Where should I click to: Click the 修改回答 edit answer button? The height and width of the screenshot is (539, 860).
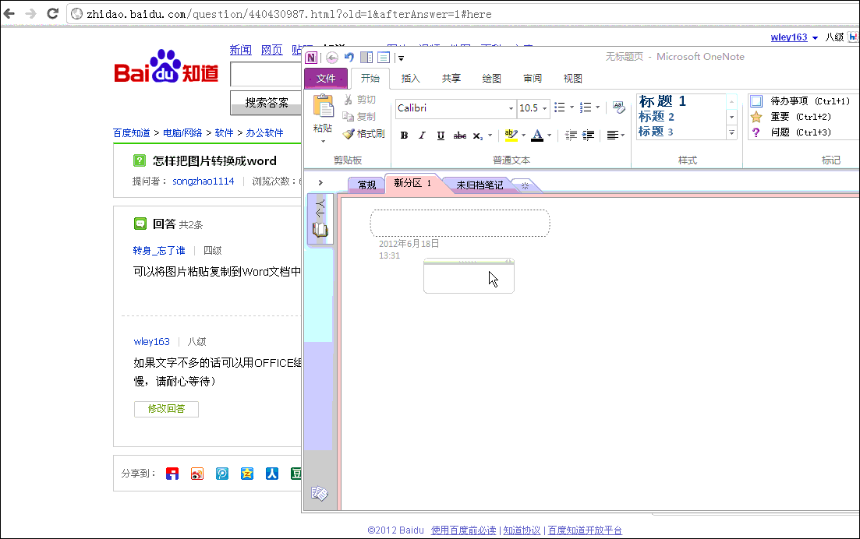(166, 409)
